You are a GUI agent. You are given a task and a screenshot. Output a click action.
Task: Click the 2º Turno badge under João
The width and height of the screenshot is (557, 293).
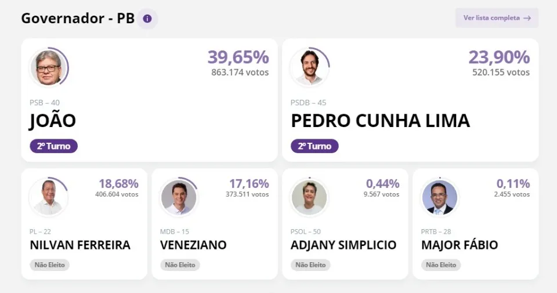[53, 146]
